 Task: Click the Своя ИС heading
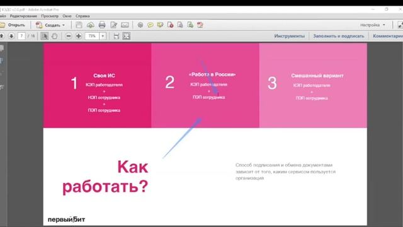click(104, 76)
